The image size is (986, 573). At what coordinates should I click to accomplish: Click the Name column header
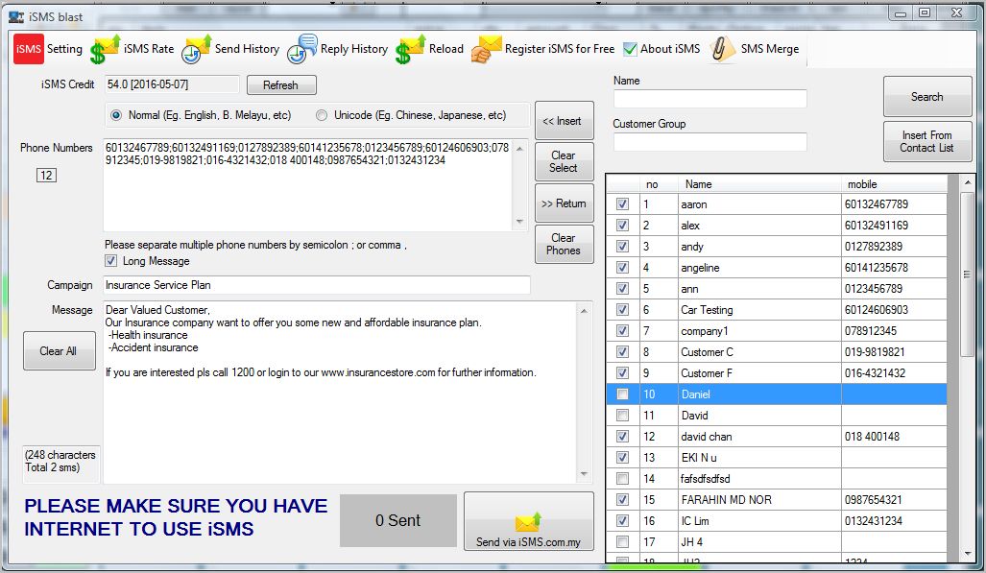[759, 184]
